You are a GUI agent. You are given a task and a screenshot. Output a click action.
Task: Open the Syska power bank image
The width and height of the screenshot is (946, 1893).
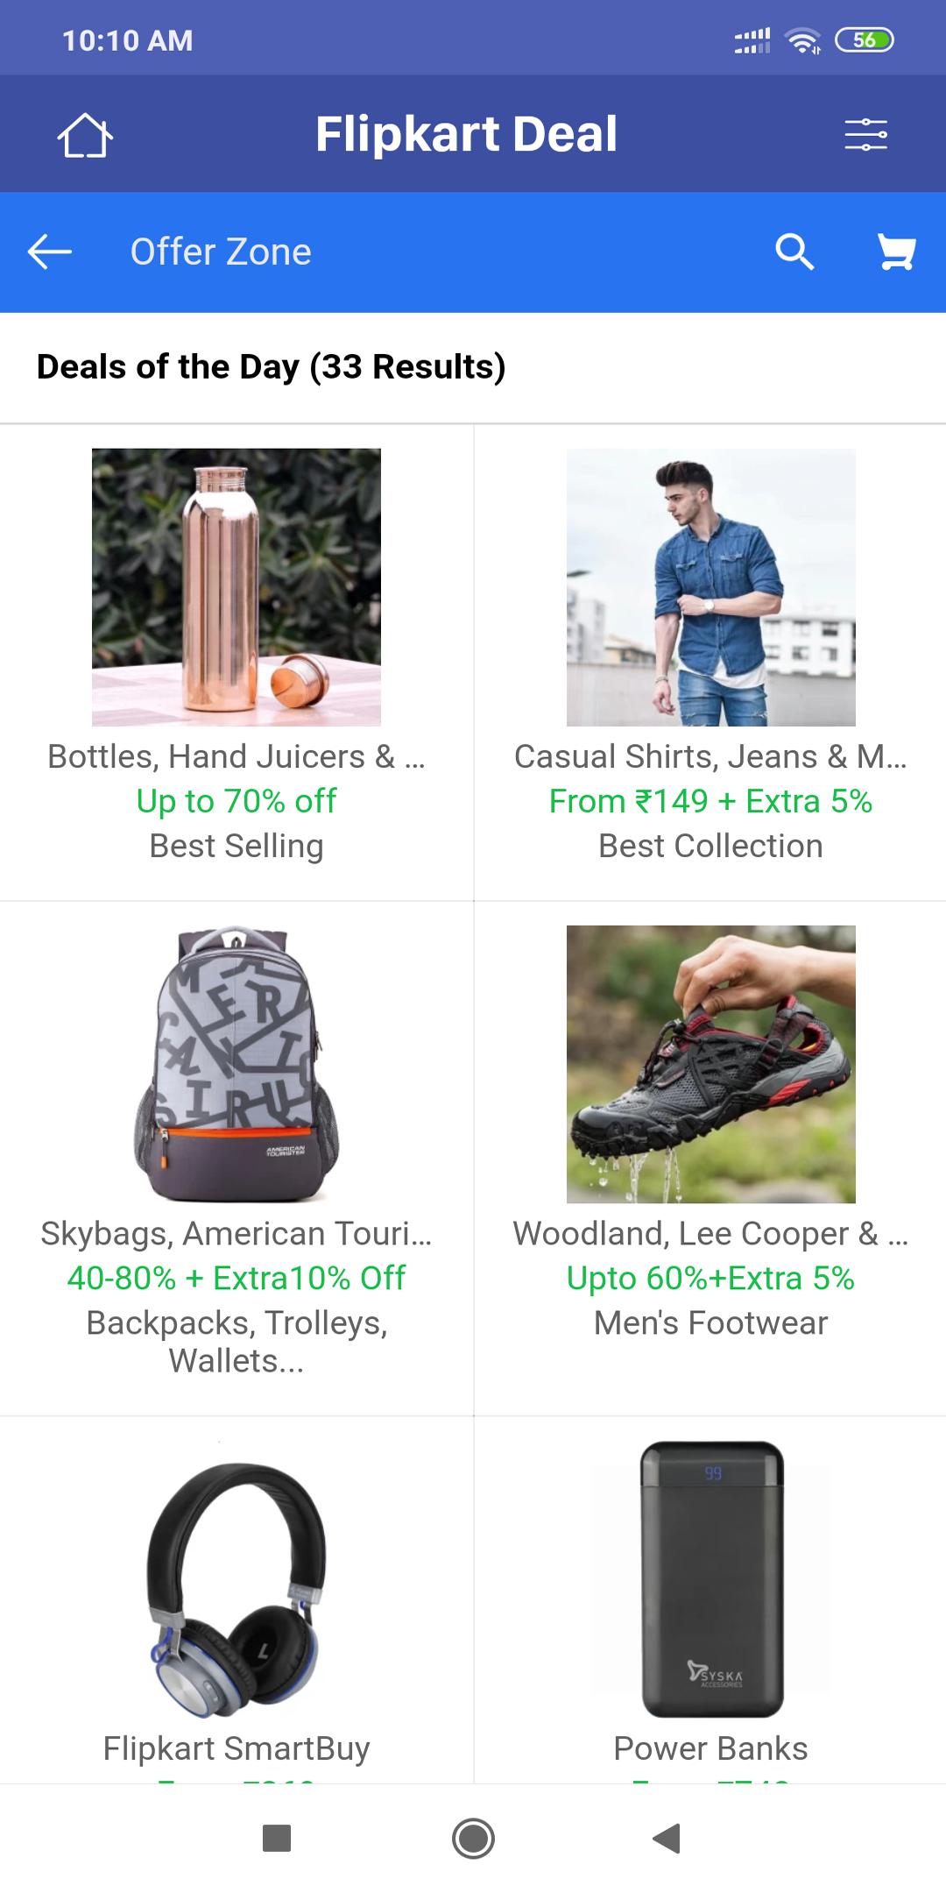coord(711,1579)
